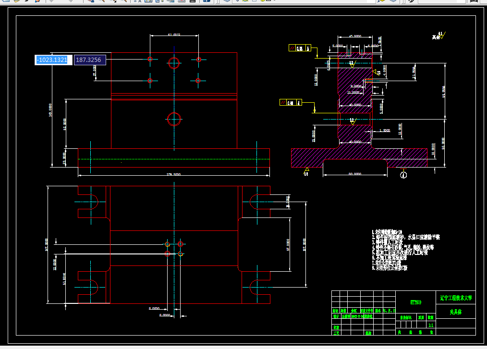Select the 15.0000 dimension text
487x349 pixels.
pyautogui.click(x=314, y=136)
